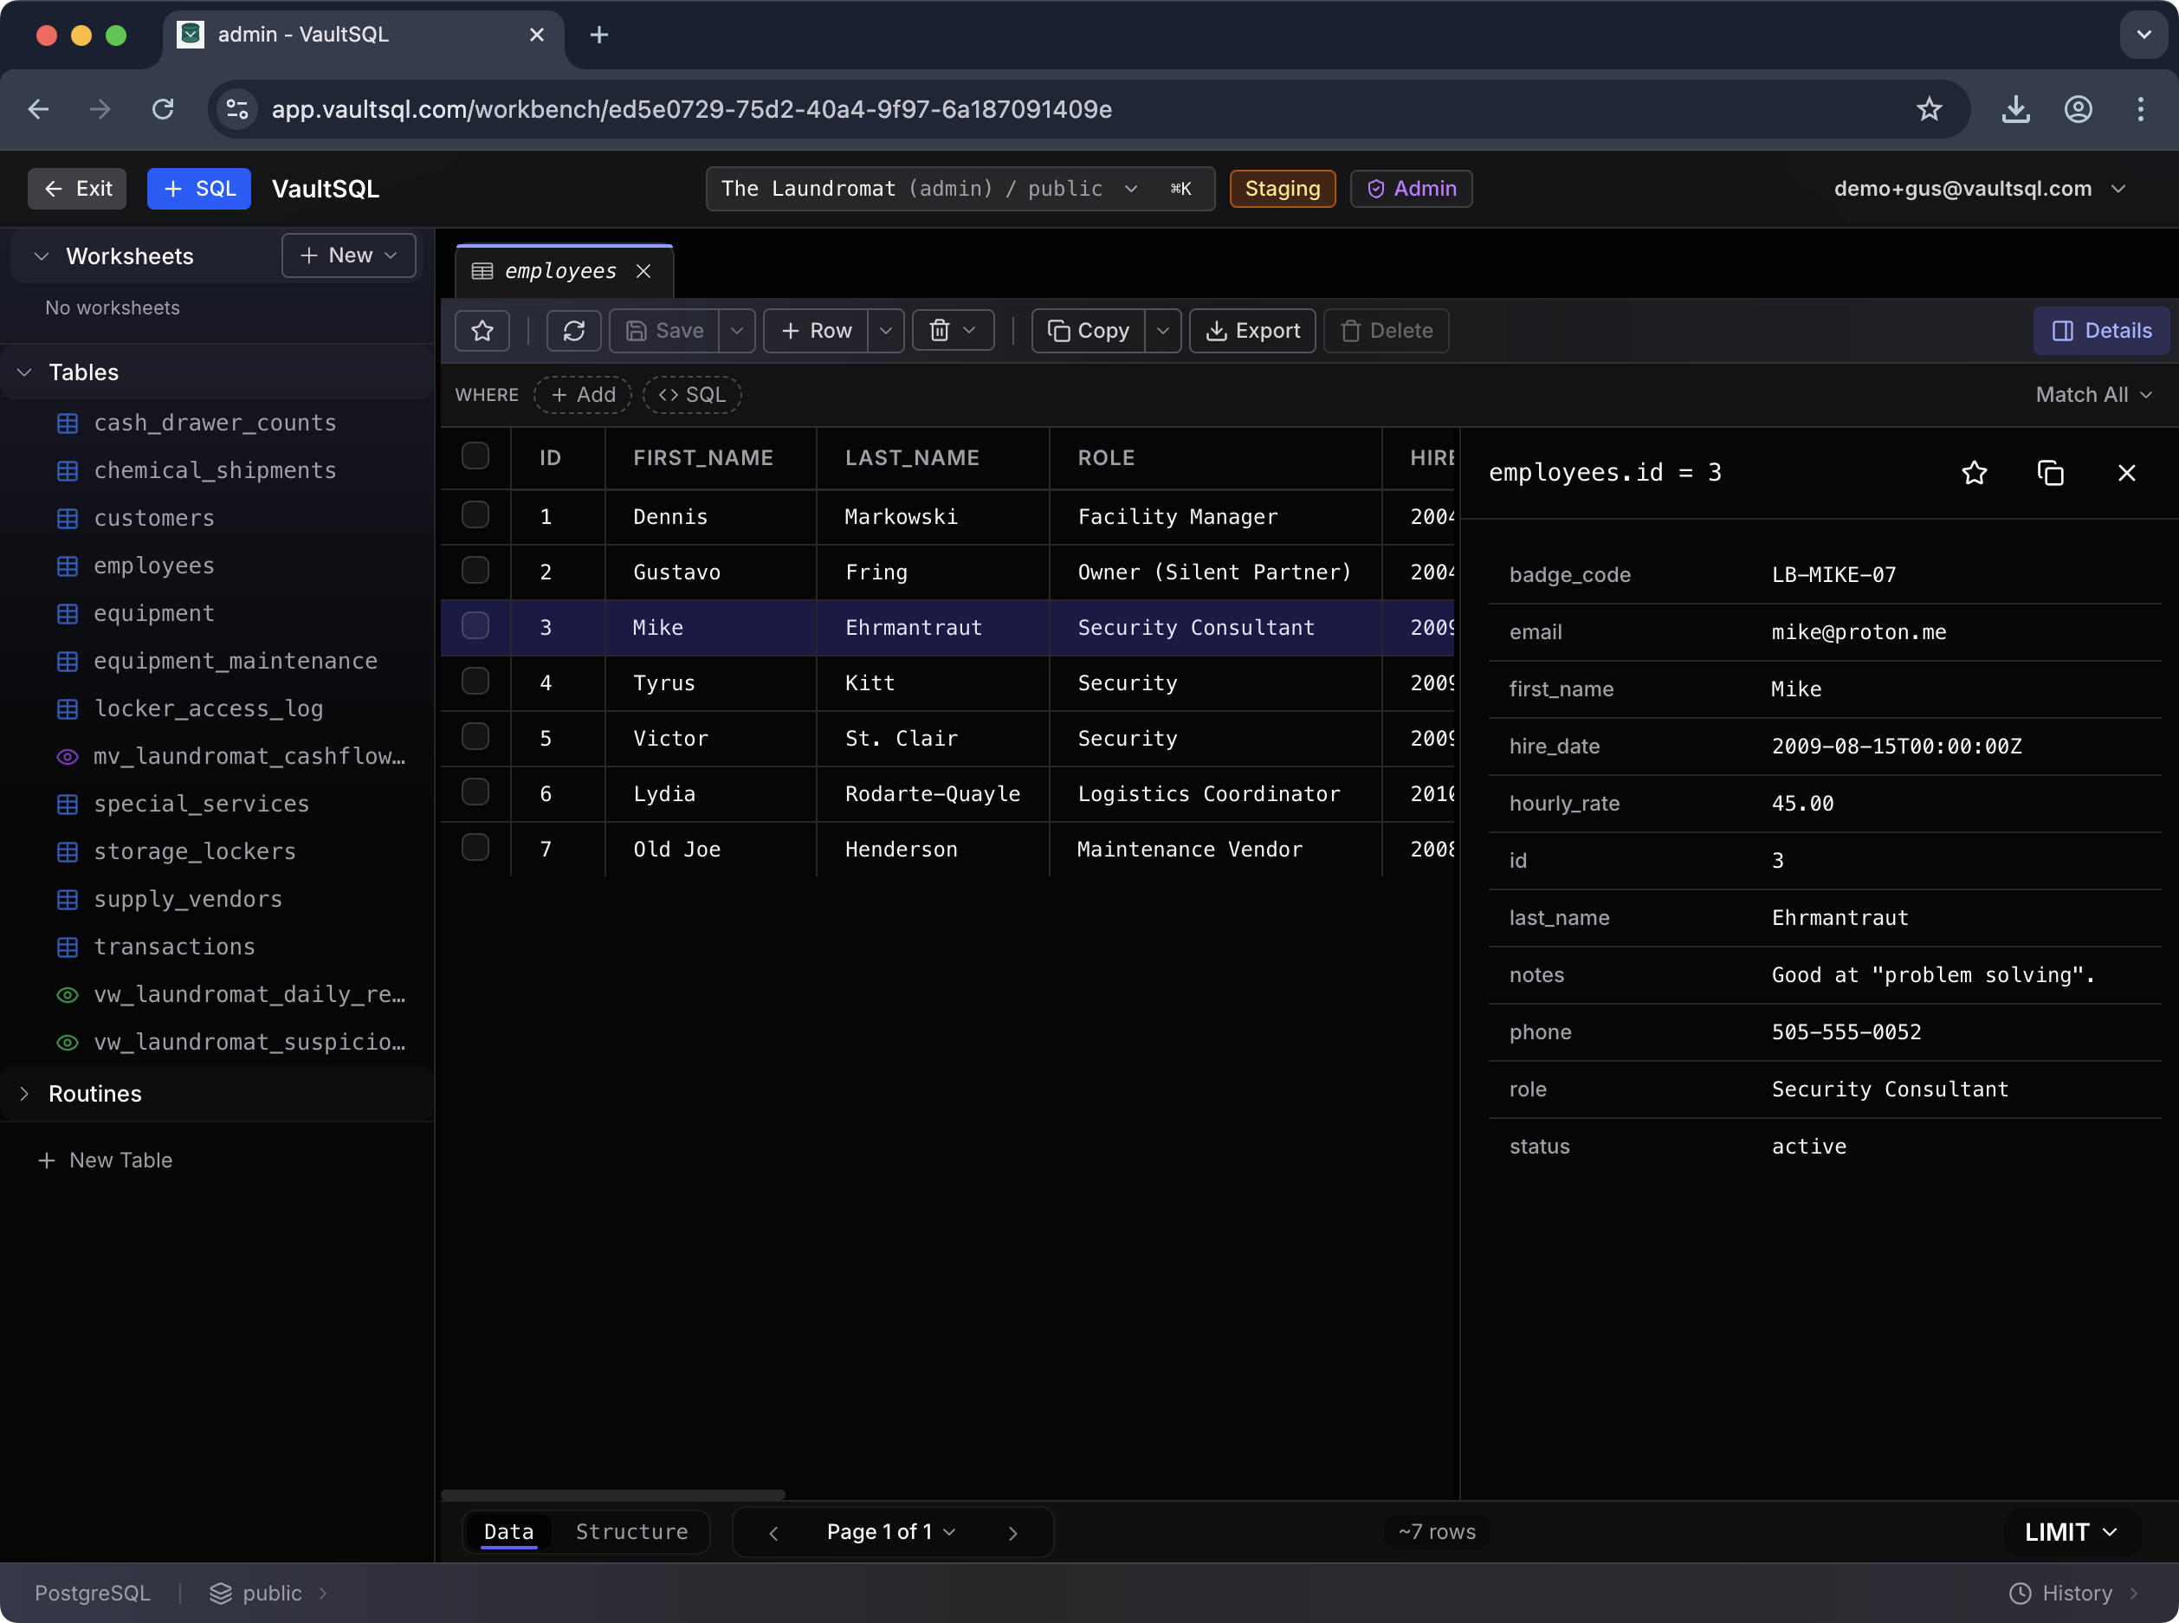Screen dimensions: 2179x1623
Task: Close the employees tab
Action: 643,271
